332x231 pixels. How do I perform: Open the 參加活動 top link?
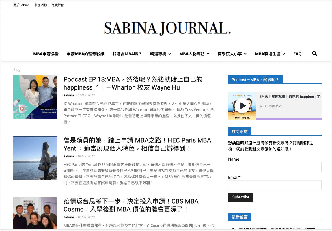point(40,5)
